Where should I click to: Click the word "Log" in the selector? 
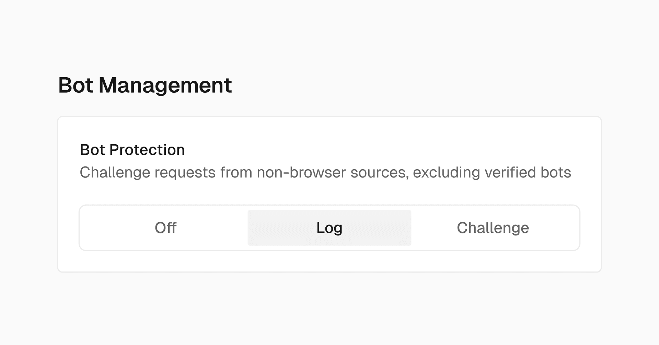[329, 228]
